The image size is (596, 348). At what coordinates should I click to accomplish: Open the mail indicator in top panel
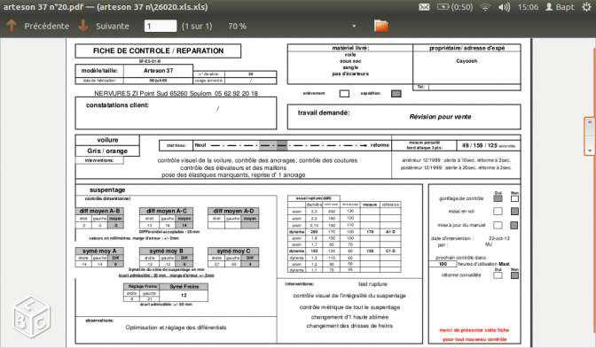[424, 7]
